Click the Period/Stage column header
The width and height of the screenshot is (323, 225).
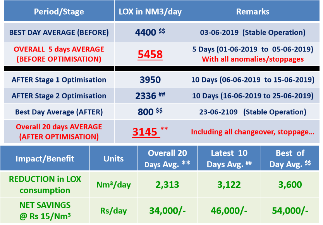(59, 12)
